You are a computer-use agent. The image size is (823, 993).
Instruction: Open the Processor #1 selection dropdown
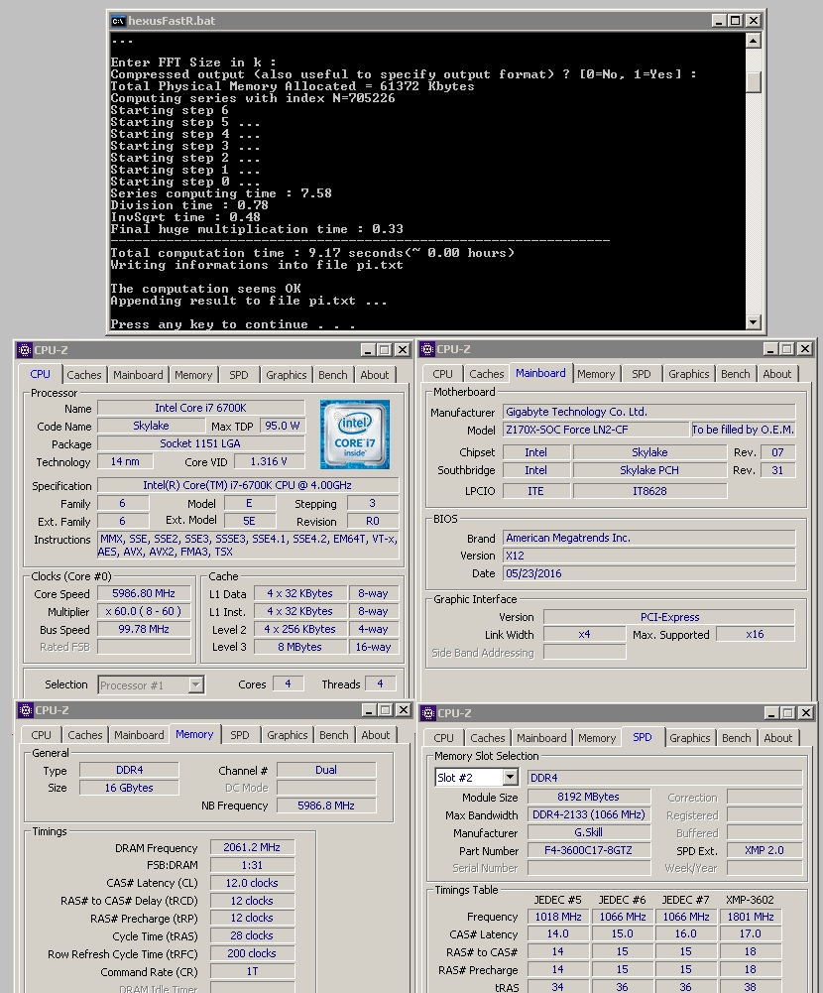pyautogui.click(x=195, y=684)
